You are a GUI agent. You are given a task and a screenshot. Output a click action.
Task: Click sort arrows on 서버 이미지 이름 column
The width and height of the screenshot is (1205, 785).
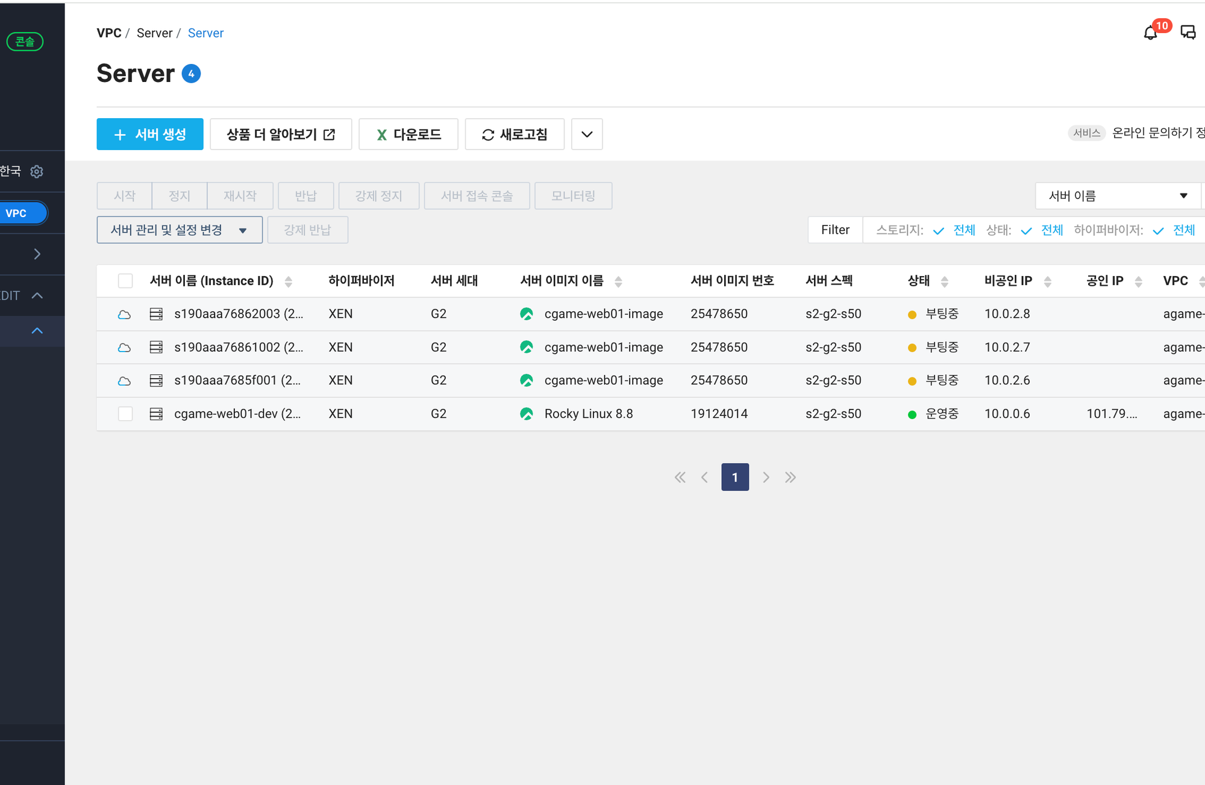coord(618,281)
